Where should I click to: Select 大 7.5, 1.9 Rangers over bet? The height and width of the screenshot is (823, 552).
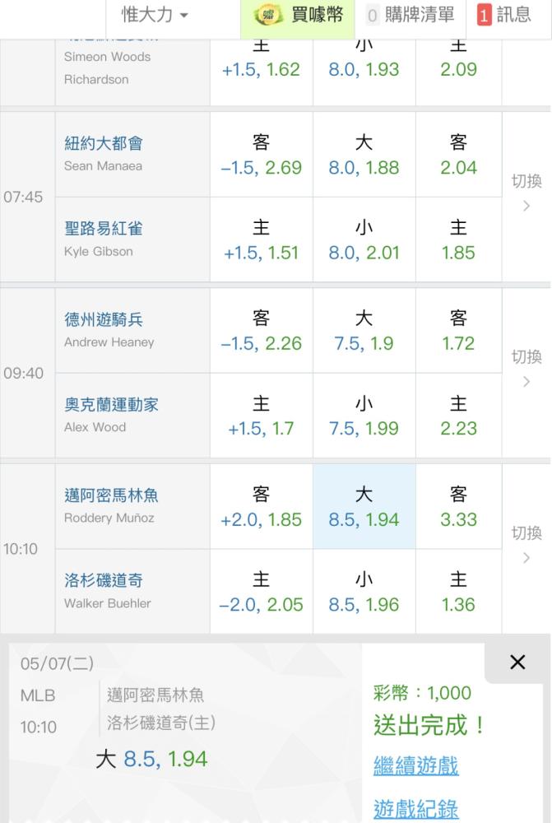pyautogui.click(x=364, y=331)
